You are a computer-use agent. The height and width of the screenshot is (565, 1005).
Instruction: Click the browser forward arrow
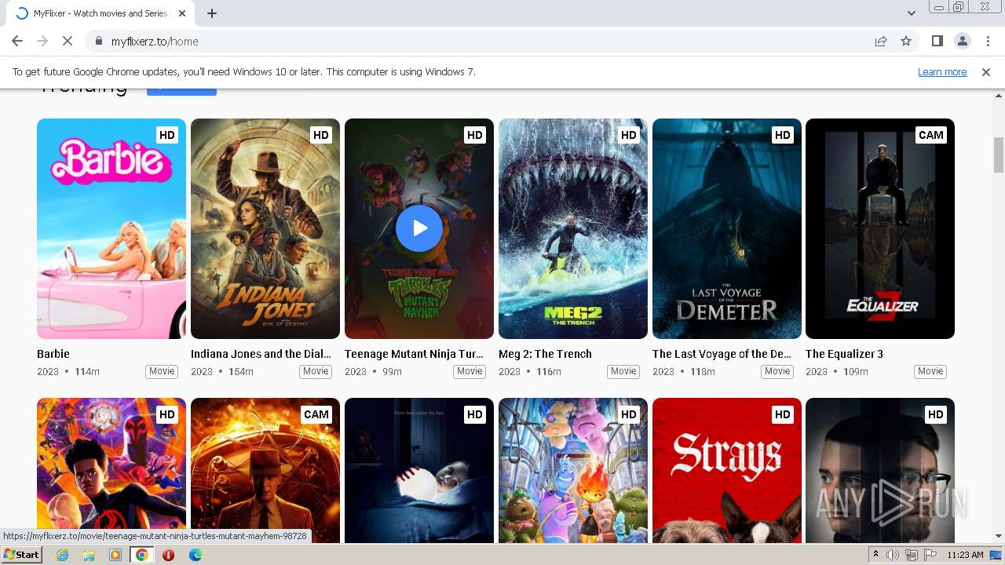coord(42,41)
